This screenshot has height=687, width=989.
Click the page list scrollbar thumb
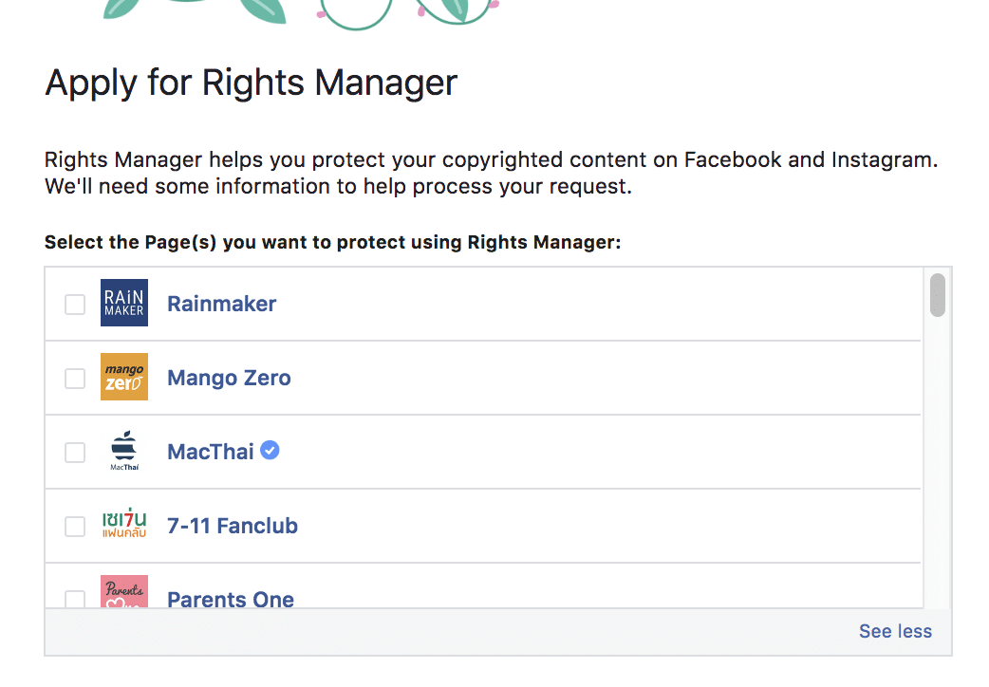tap(936, 295)
